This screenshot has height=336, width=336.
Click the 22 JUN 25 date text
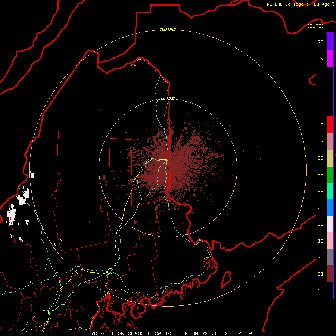(x=217, y=333)
